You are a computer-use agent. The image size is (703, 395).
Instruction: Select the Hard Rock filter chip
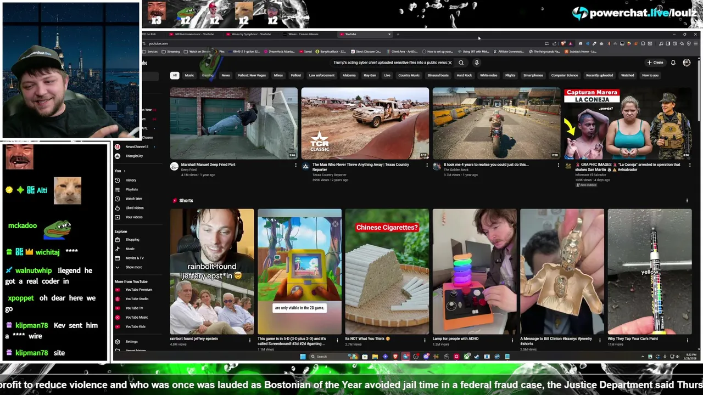click(464, 75)
